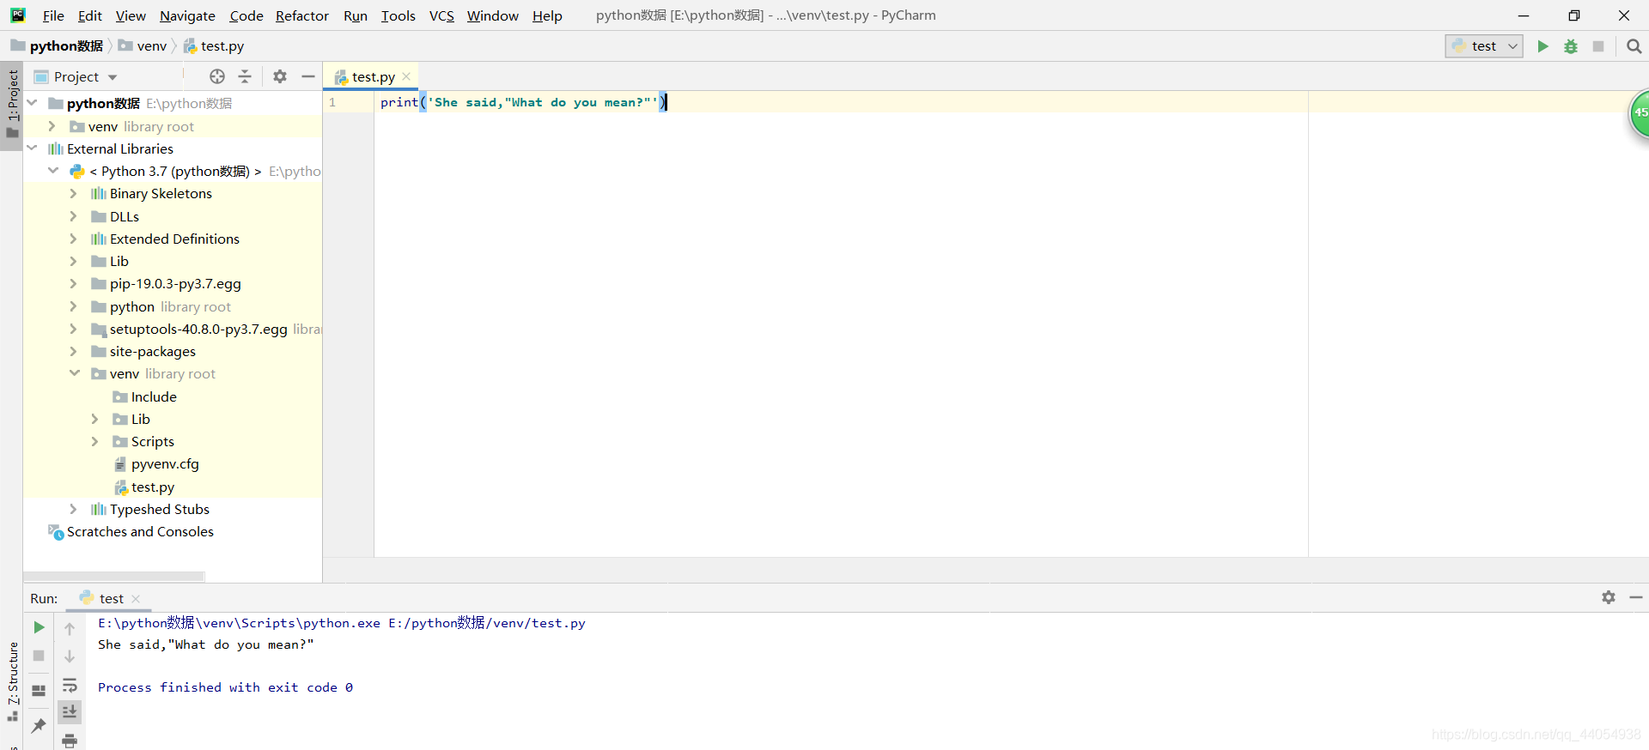Screen dimensions: 1649x750
Task: Click the up arrow in Run console
Action: 70,629
